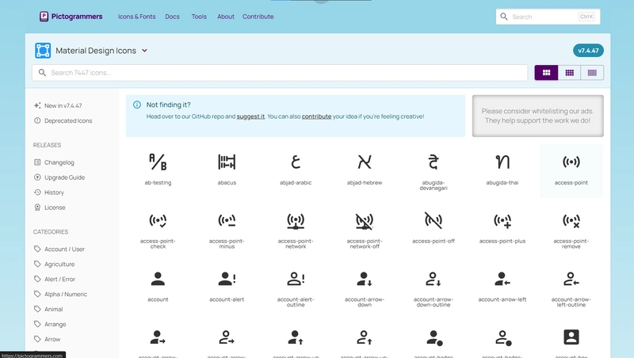Focus the Search 7447 Icons field

point(280,73)
